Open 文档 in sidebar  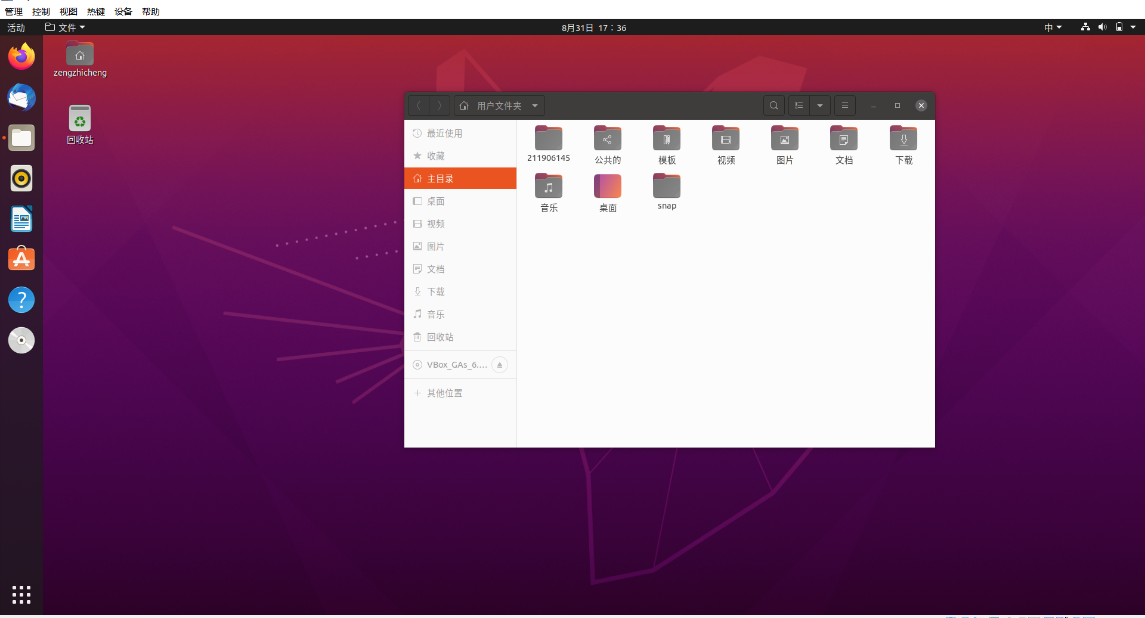point(460,269)
